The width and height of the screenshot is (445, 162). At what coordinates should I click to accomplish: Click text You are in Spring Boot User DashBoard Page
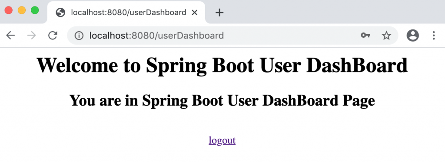(222, 100)
